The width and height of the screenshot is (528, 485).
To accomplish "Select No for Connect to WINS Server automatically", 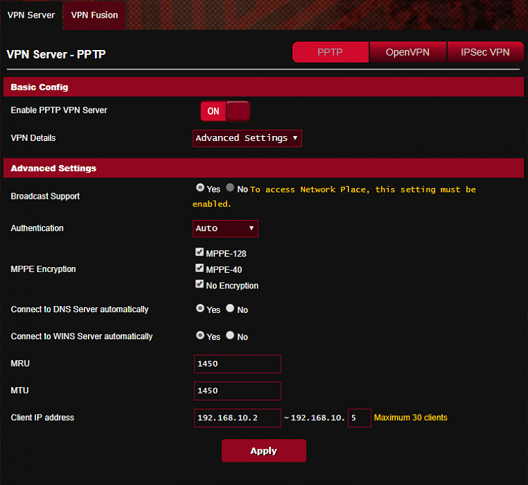I will (x=230, y=336).
